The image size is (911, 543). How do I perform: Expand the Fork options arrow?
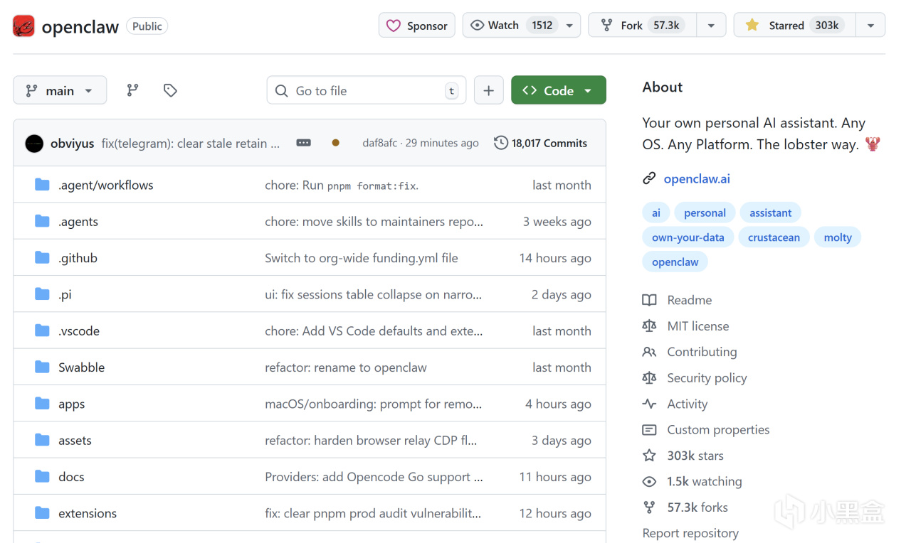pyautogui.click(x=711, y=26)
